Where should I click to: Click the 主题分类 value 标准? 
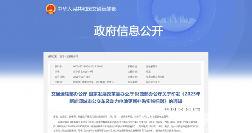tap(148, 72)
